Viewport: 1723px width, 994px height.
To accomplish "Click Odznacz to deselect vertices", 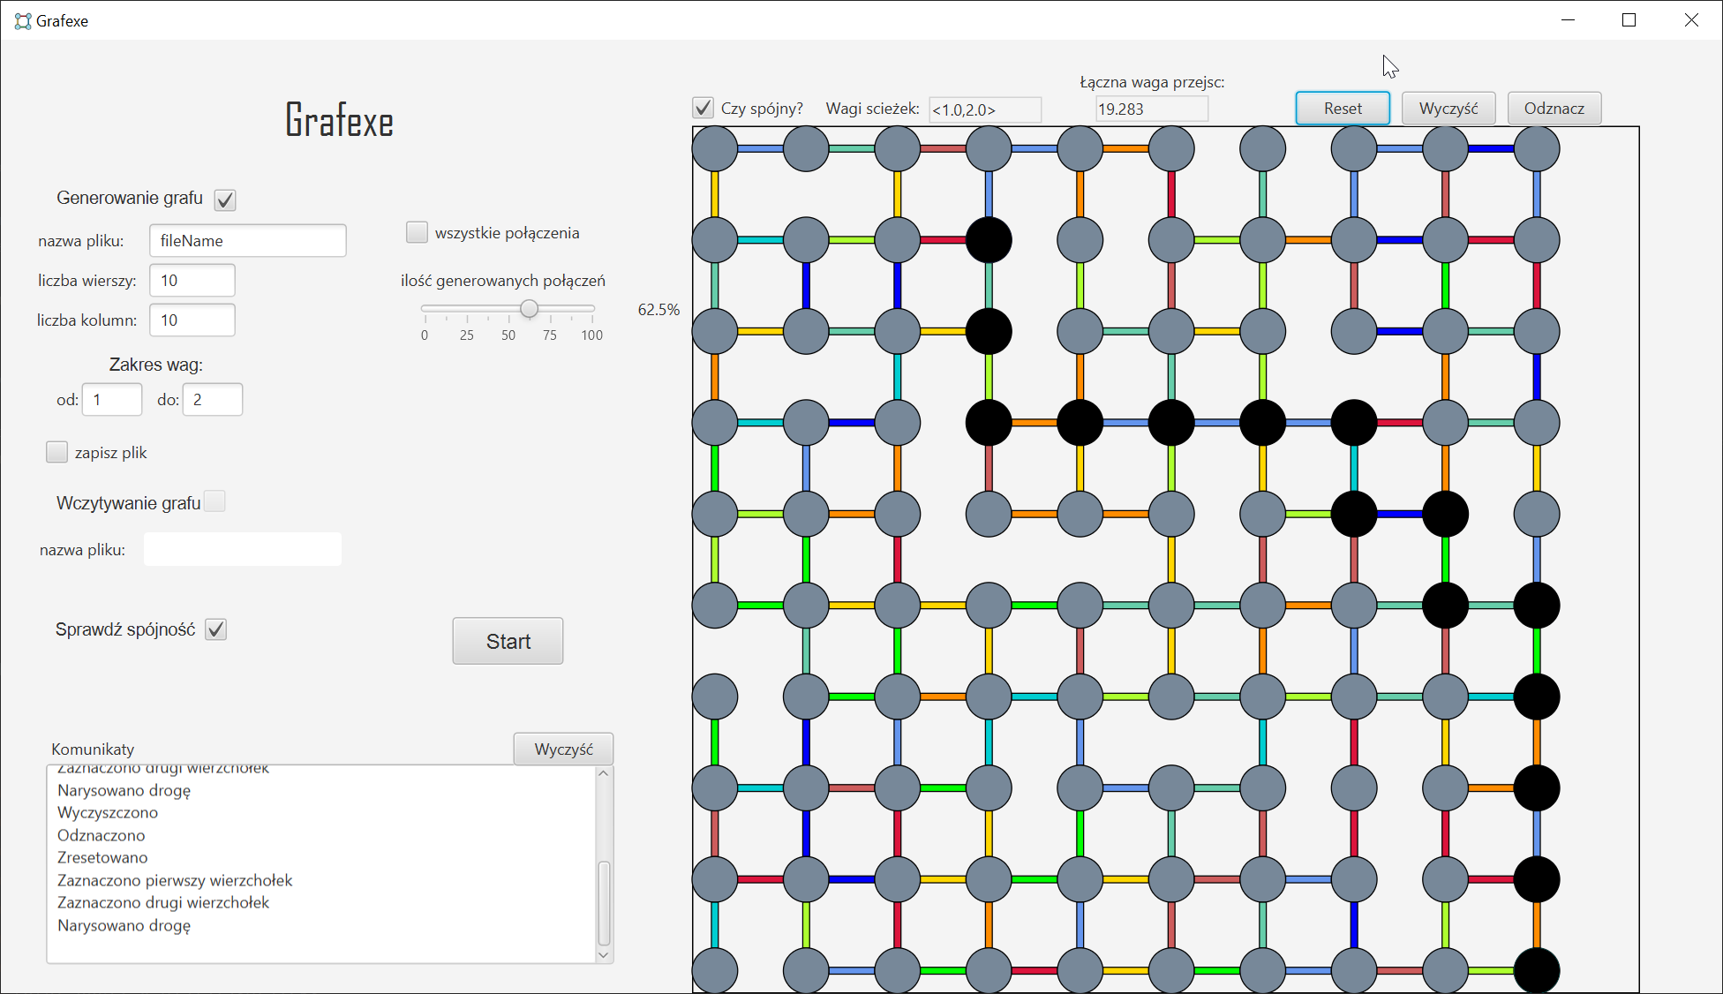I will pyautogui.click(x=1554, y=108).
